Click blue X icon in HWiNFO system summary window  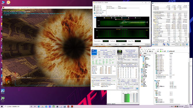[137, 89]
